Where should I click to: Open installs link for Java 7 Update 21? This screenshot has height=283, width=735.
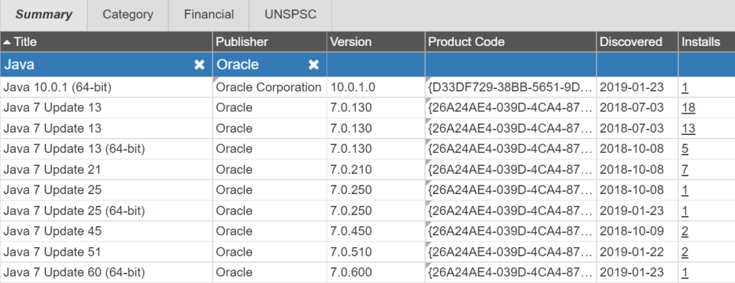685,170
